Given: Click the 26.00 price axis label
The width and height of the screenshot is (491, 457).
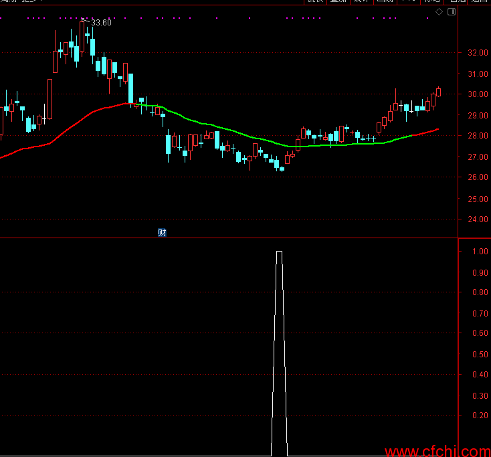Looking at the screenshot, I should [x=478, y=177].
